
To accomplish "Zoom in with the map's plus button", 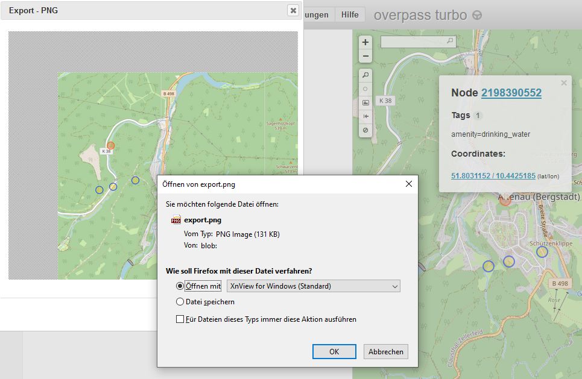I will [x=365, y=42].
